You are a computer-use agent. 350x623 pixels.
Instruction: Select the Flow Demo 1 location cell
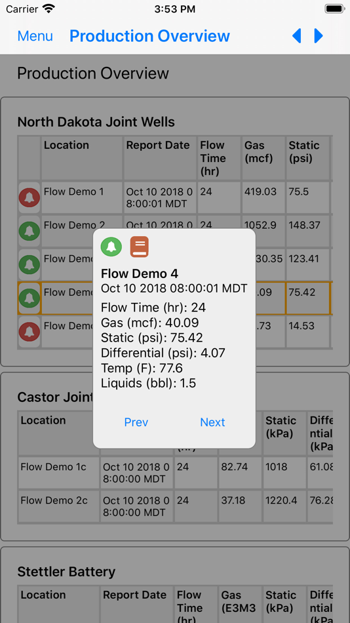[81, 197]
